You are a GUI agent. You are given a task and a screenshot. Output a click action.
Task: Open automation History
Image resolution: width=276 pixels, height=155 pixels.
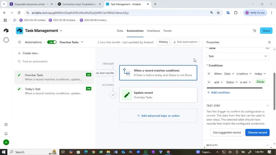pyautogui.click(x=163, y=42)
